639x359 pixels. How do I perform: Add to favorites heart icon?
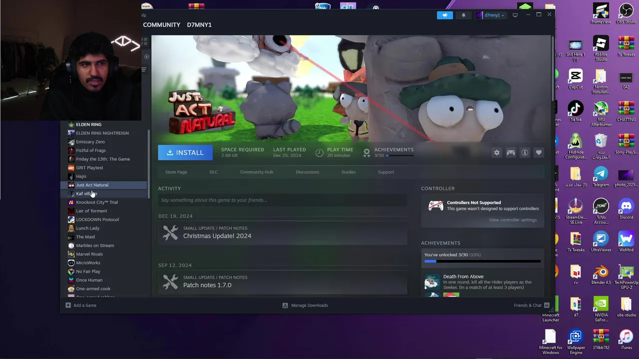point(539,153)
